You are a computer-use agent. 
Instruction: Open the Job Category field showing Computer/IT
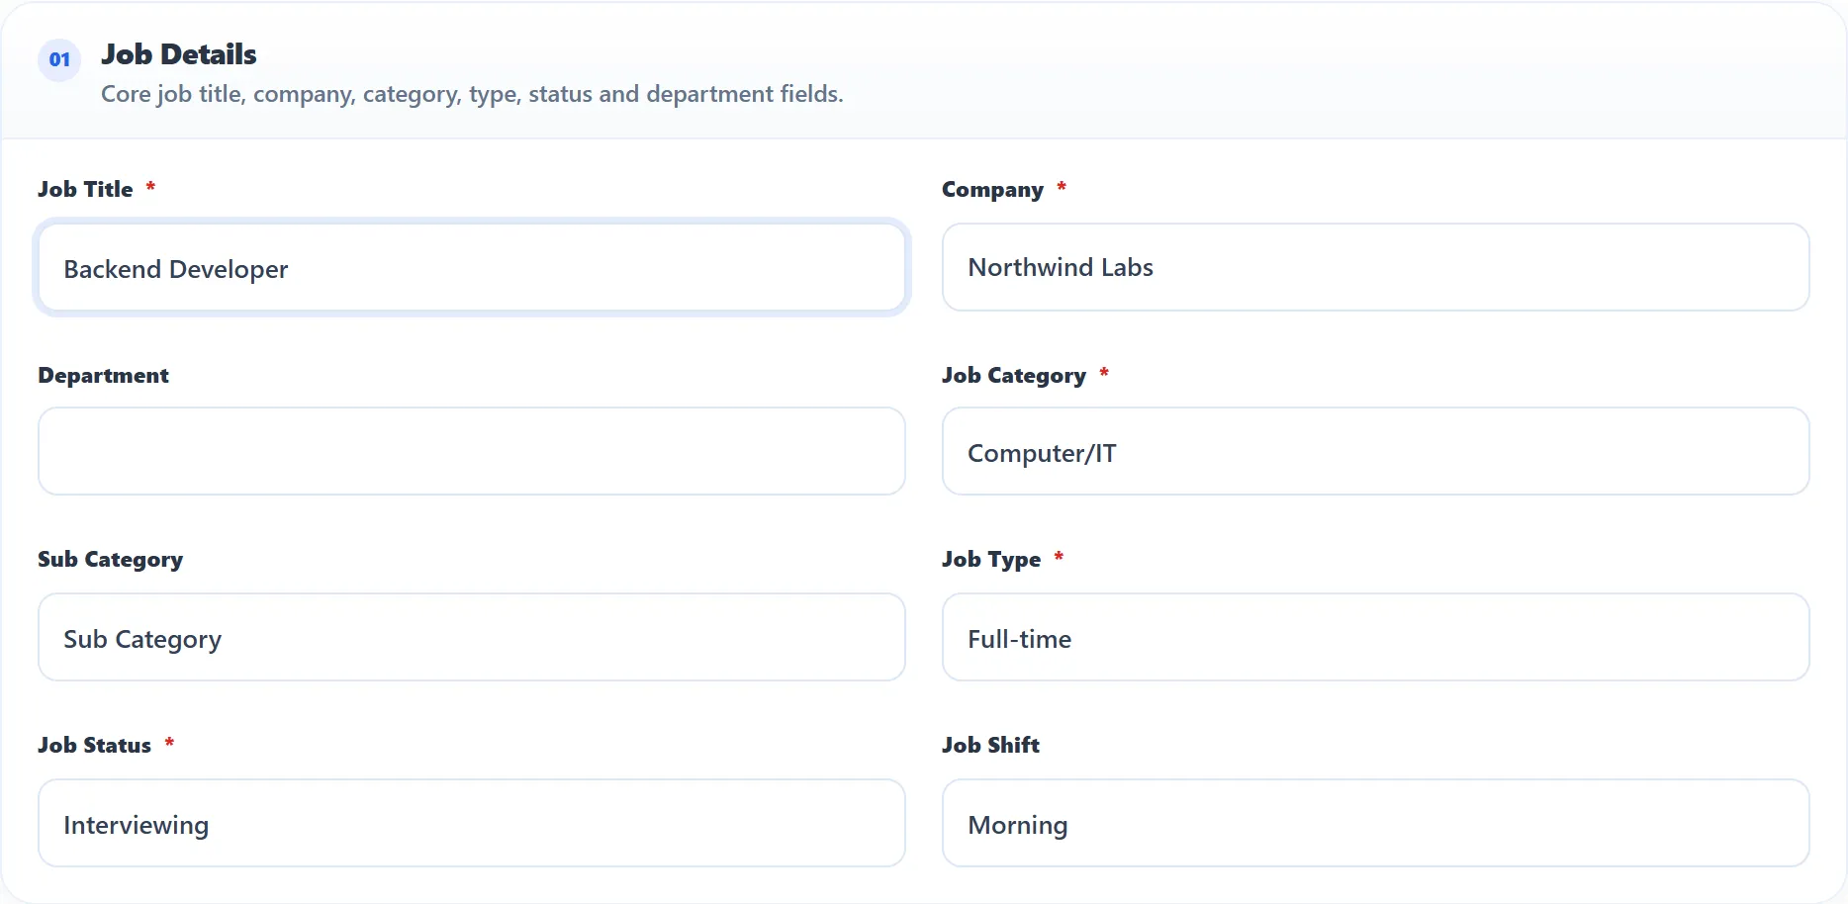coord(1376,451)
